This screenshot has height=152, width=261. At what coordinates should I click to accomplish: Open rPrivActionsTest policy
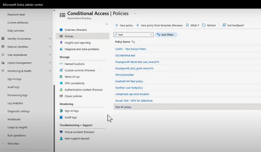point(124,75)
